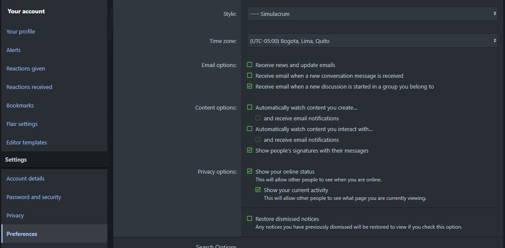This screenshot has width=505, height=248.
Task: Click the Style selector arrow icon
Action: (x=495, y=14)
